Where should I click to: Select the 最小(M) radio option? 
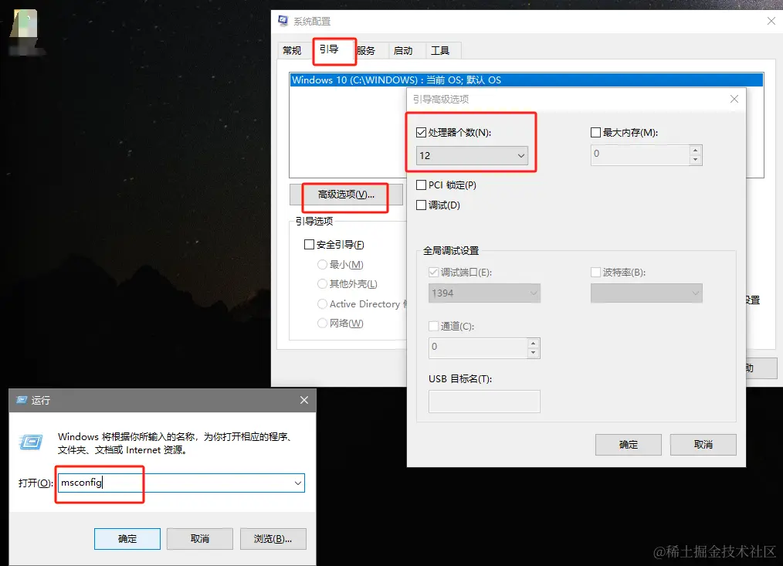[322, 264]
